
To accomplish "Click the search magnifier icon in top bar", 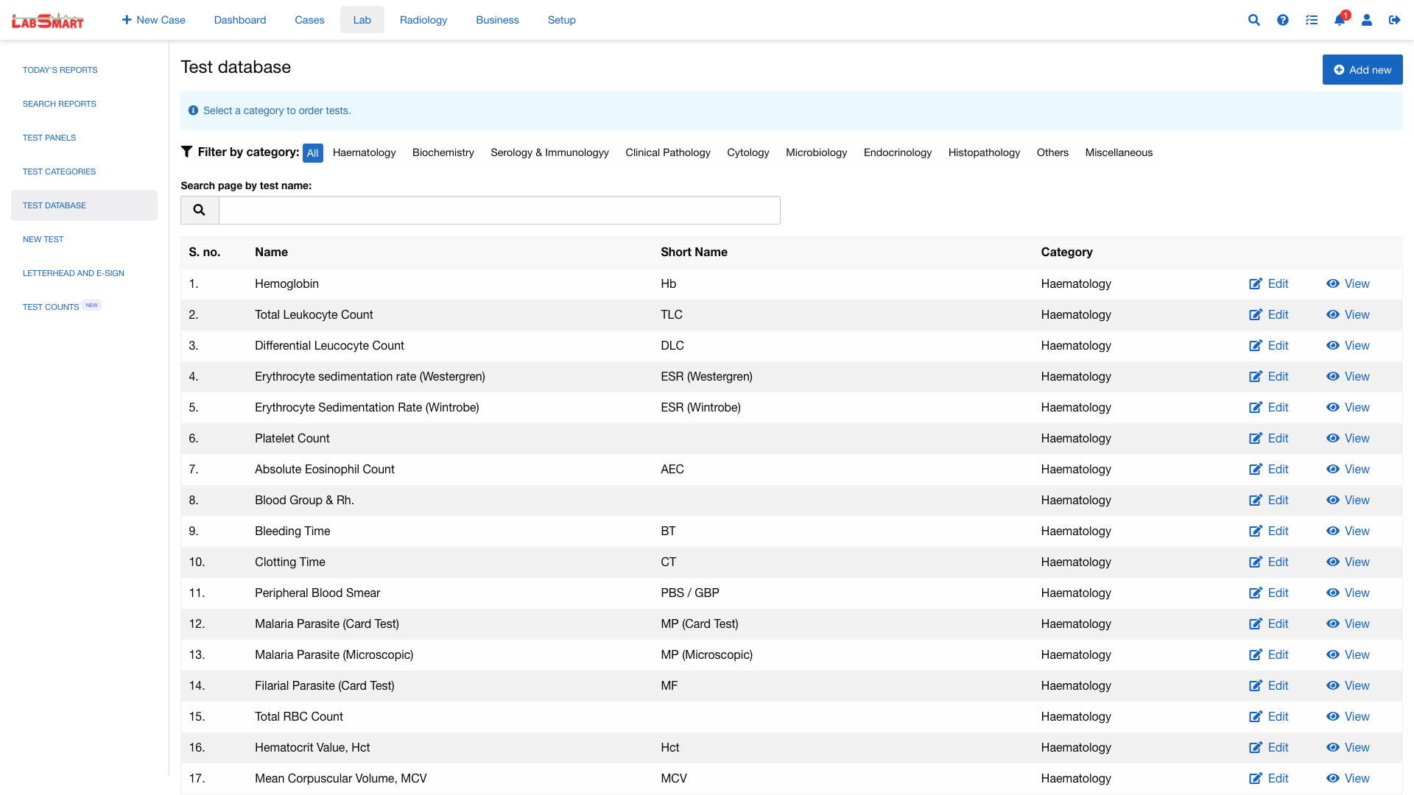I will pyautogui.click(x=1253, y=20).
